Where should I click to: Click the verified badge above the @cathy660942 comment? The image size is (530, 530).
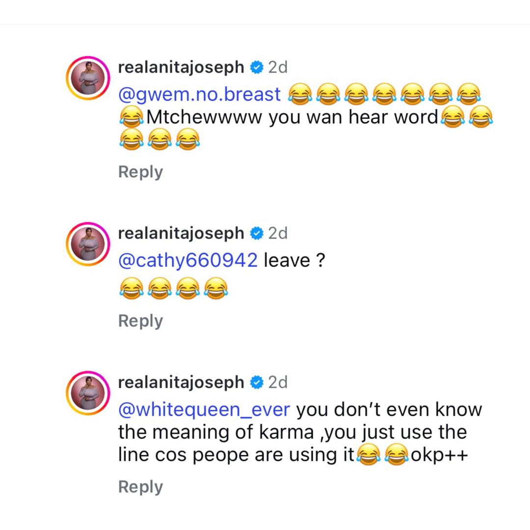tap(257, 234)
